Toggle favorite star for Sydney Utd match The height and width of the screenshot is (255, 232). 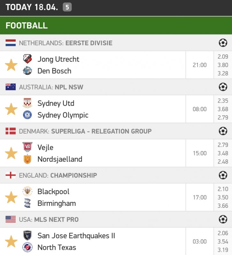[x=11, y=109]
